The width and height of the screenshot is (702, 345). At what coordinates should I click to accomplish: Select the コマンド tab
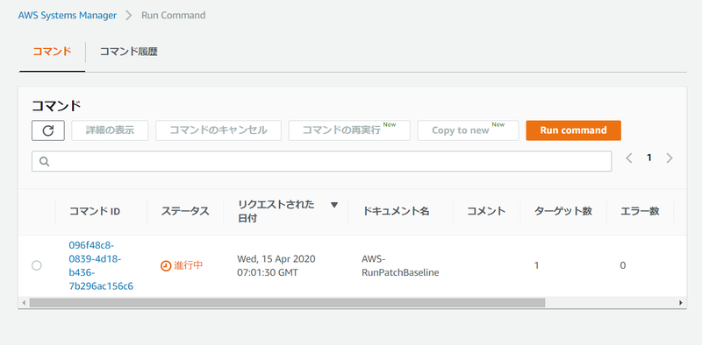tap(53, 52)
